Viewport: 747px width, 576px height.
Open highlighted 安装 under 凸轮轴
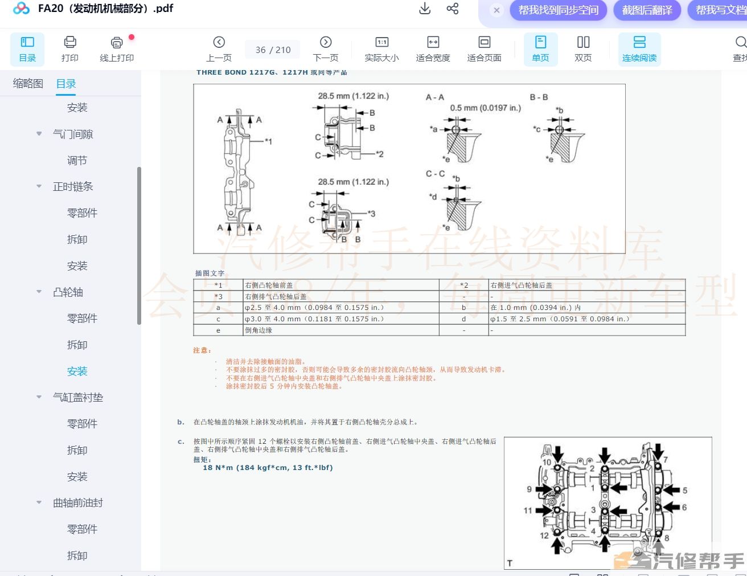pyautogui.click(x=77, y=371)
